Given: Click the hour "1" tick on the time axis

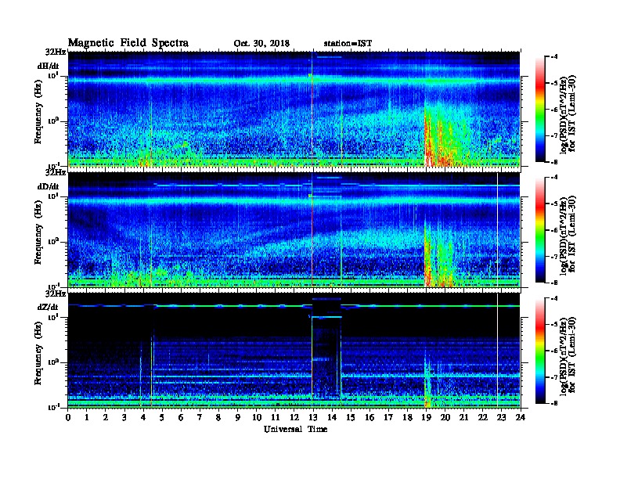Looking at the screenshot, I should (87, 417).
